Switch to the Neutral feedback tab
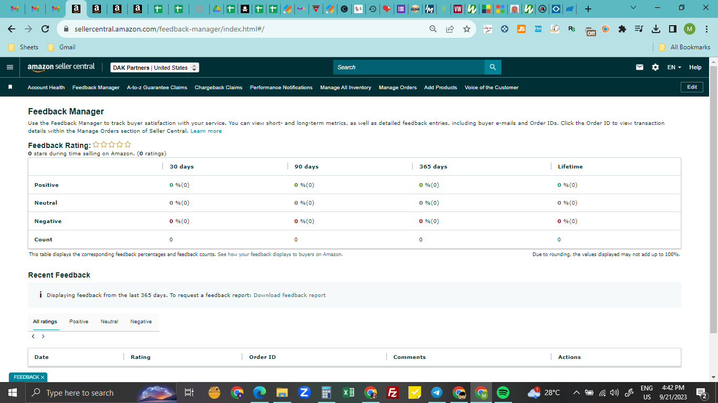 point(109,322)
